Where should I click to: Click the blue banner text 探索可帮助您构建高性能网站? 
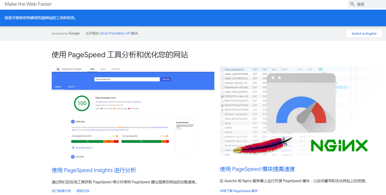pos(41,18)
